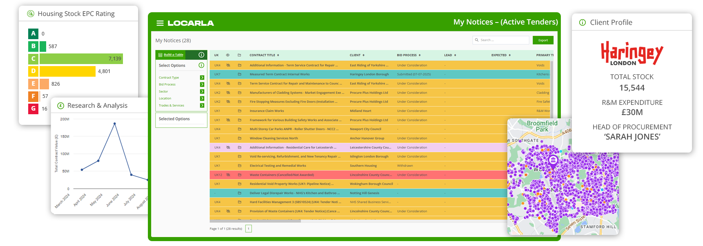Open folder for Manufacturers of Cladding Systems row
The image size is (703, 246).
click(239, 93)
